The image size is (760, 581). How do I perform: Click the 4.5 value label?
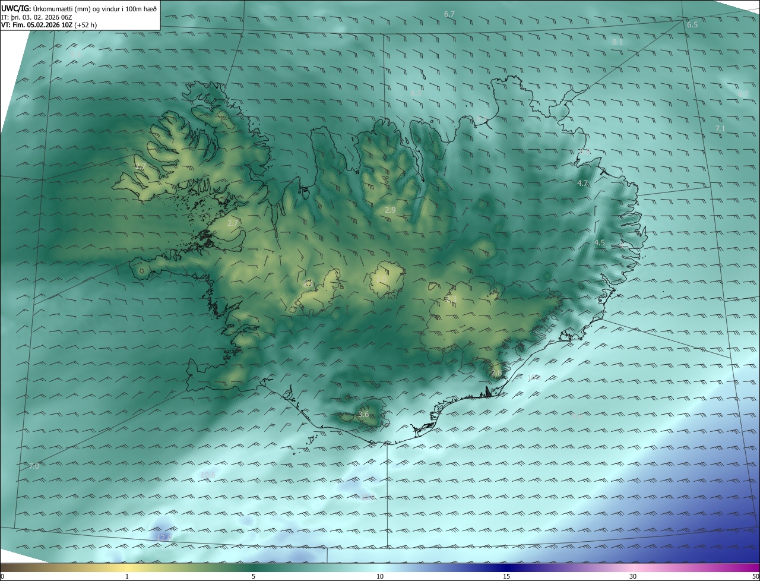(x=600, y=243)
